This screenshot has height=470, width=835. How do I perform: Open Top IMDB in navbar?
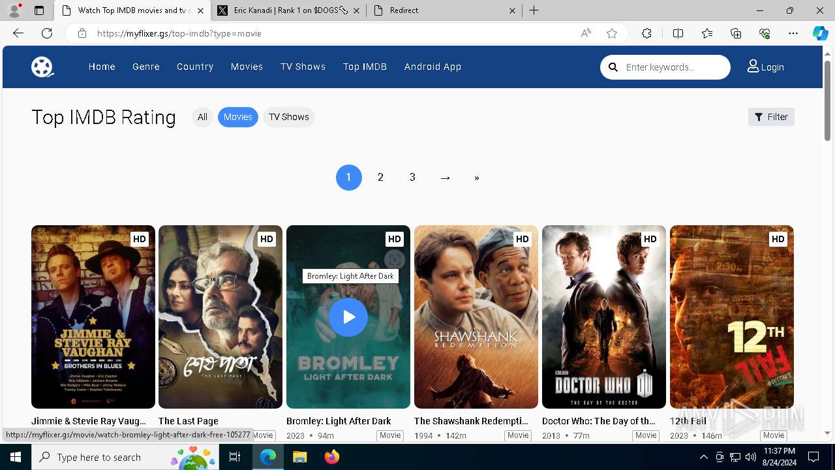pos(365,67)
